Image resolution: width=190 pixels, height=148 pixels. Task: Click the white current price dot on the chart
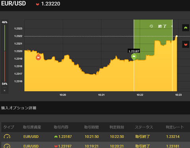pos(177,36)
